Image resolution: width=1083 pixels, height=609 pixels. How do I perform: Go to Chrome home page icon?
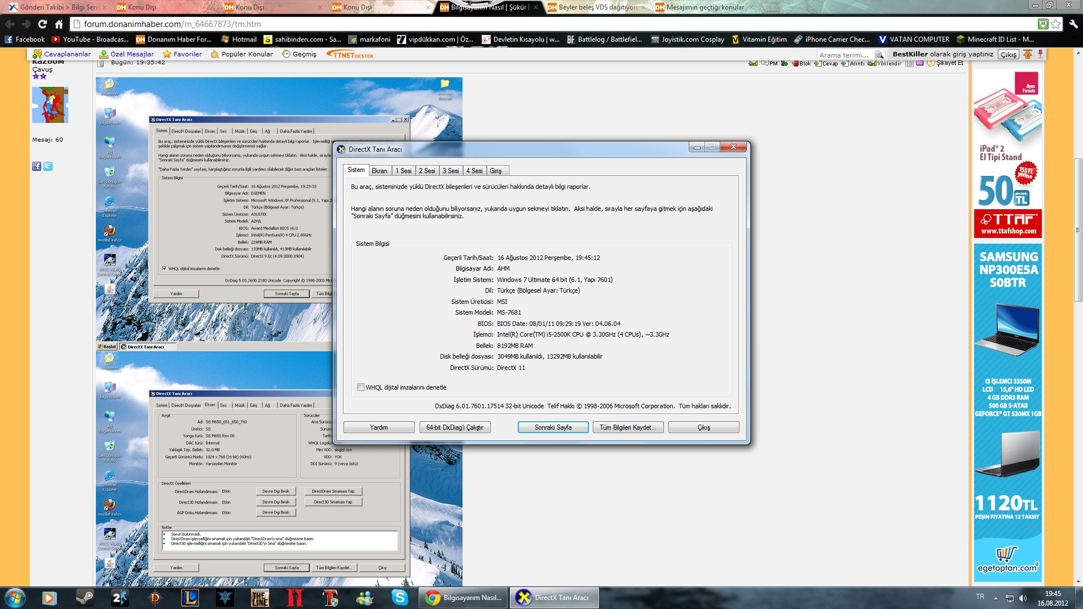pos(59,24)
